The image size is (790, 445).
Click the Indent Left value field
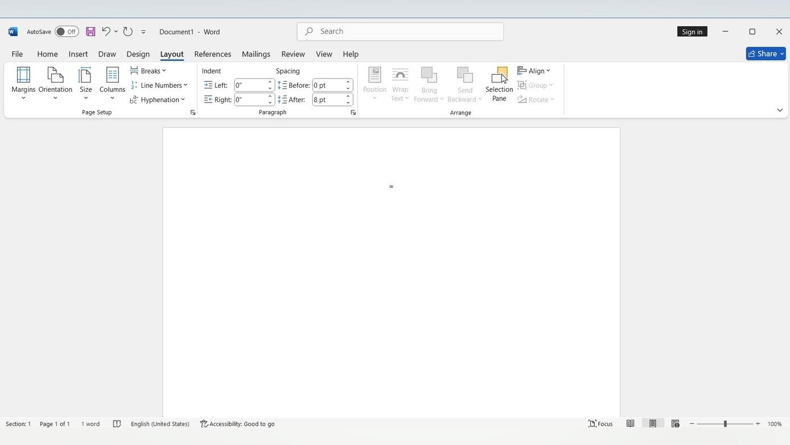(250, 85)
